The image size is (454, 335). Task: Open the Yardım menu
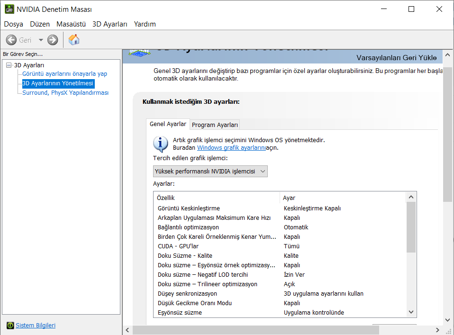click(x=145, y=24)
